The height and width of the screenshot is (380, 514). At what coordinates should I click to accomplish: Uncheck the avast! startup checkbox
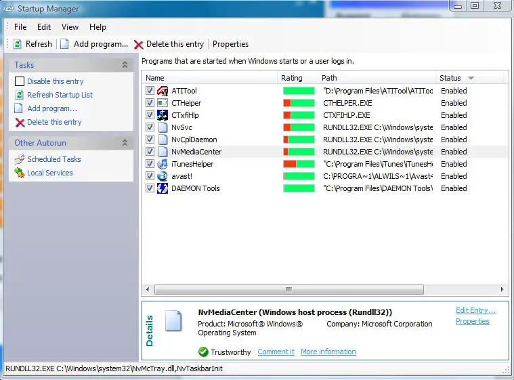coord(150,175)
